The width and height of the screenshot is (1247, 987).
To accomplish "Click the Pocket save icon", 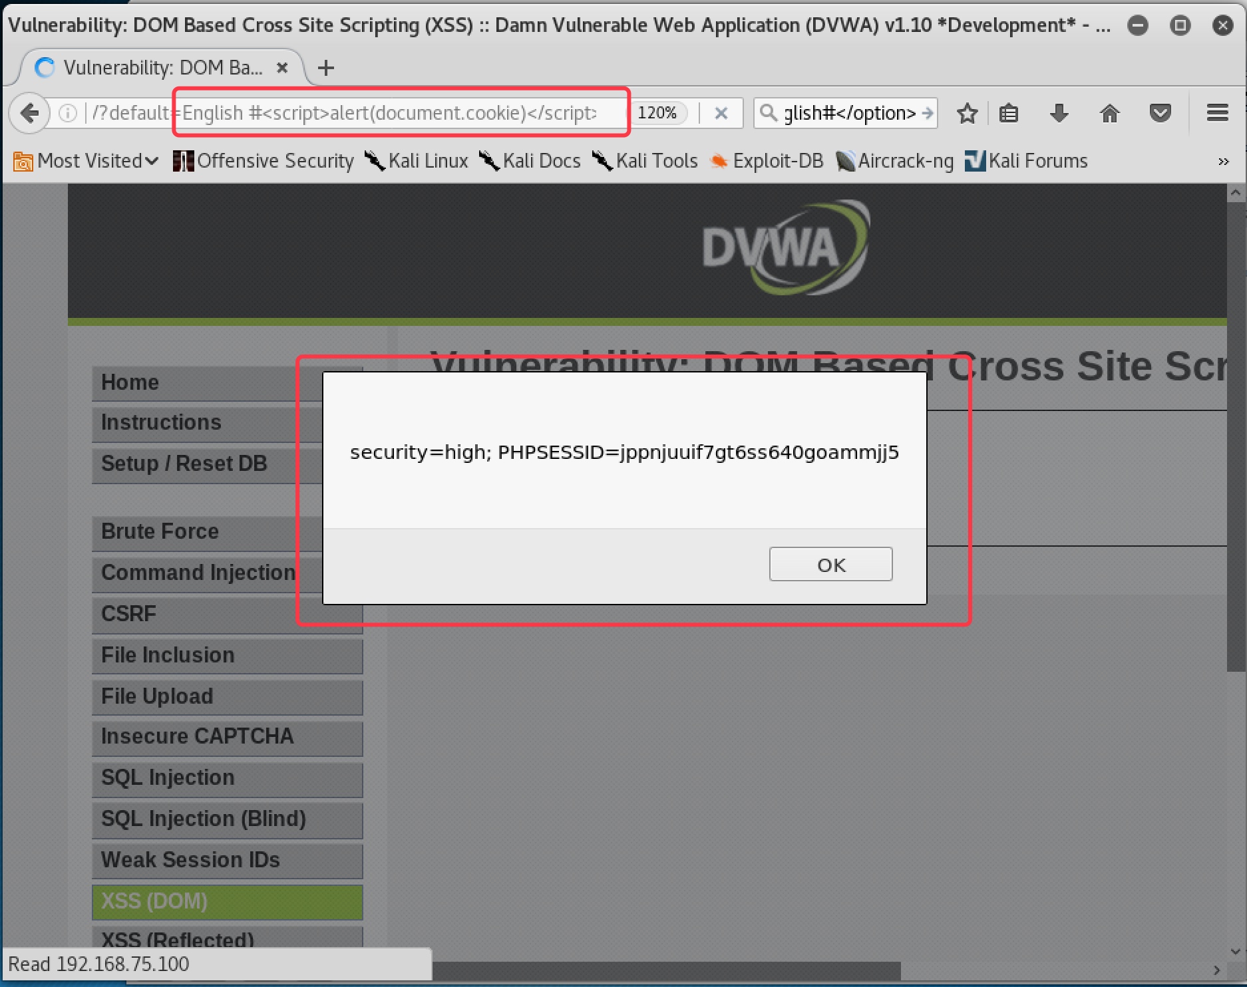I will [1160, 113].
